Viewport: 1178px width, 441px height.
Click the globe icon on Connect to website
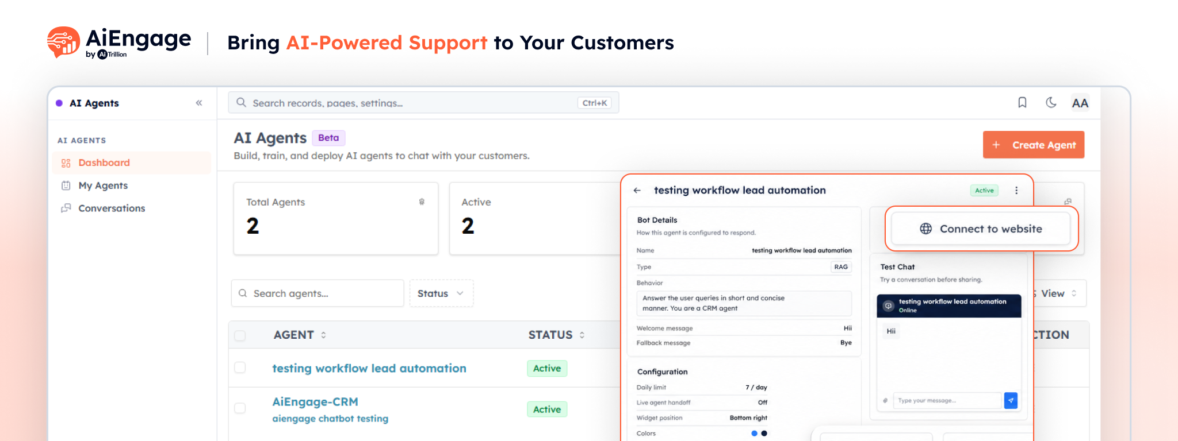925,229
